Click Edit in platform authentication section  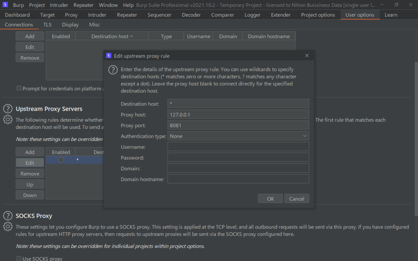pos(30,47)
